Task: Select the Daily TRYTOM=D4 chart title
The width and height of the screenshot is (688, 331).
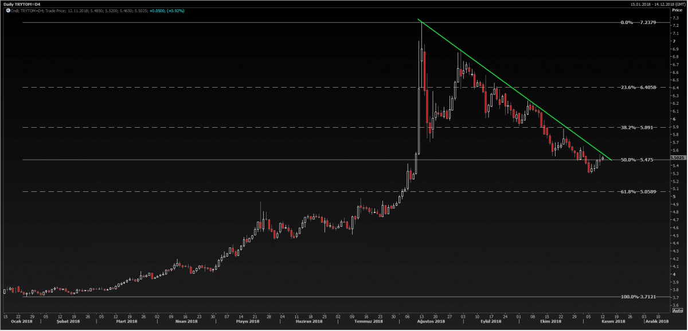Action: click(22, 4)
